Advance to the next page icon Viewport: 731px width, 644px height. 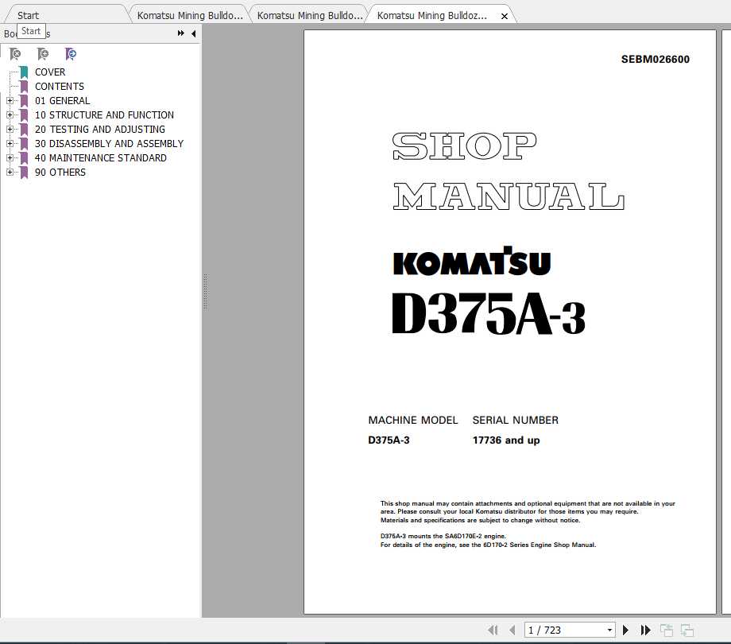pos(625,630)
